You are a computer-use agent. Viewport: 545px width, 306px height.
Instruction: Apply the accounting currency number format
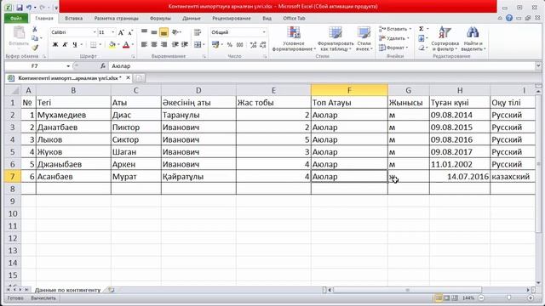tap(215, 45)
